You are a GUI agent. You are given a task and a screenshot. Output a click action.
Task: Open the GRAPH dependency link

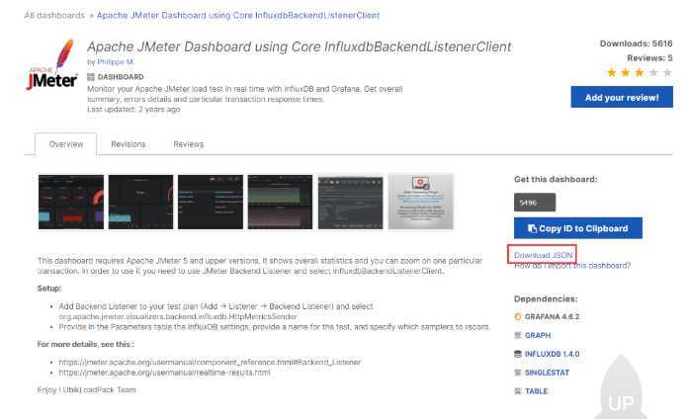[538, 336]
